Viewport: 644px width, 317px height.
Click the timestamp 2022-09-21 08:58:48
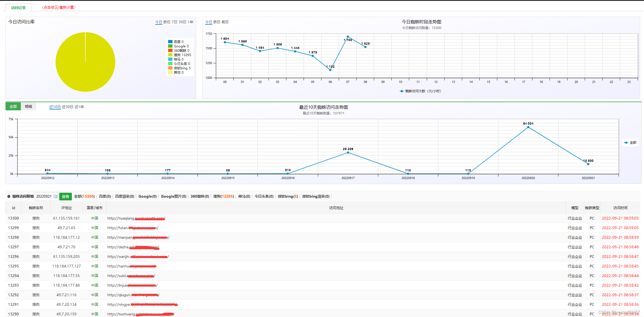(x=620, y=247)
